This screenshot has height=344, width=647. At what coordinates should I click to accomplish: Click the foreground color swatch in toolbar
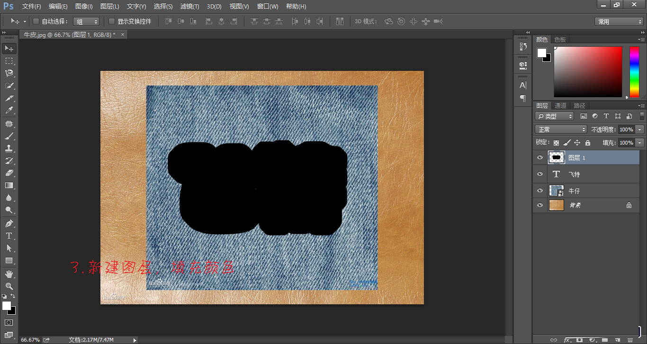click(x=6, y=306)
